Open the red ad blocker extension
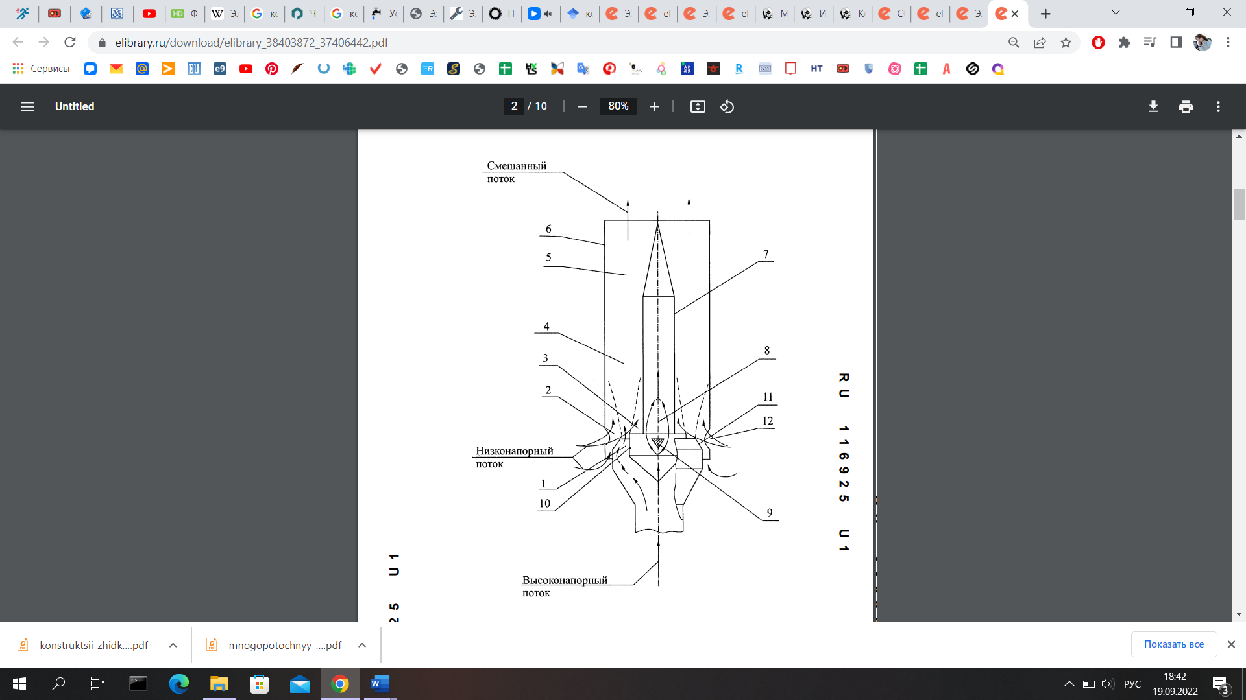 point(1098,42)
